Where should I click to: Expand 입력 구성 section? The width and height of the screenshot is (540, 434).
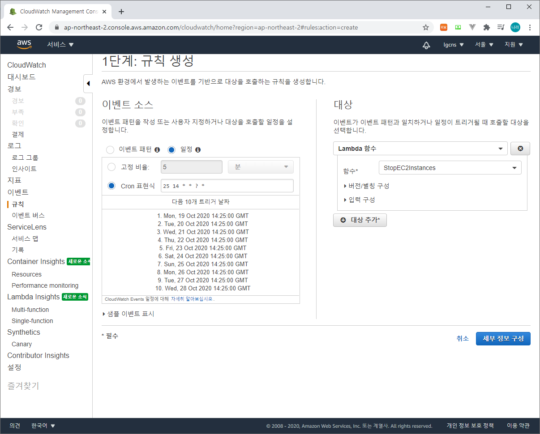coord(359,200)
